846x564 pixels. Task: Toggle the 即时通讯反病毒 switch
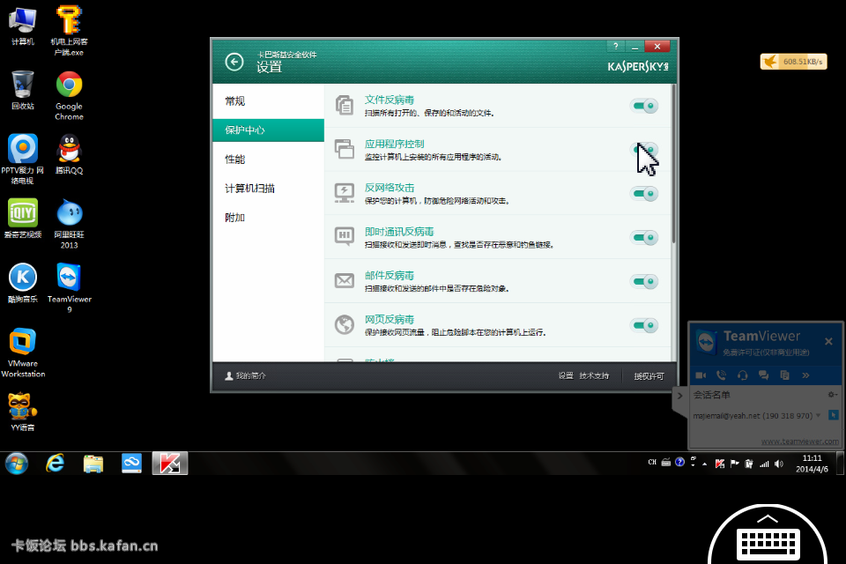(643, 237)
